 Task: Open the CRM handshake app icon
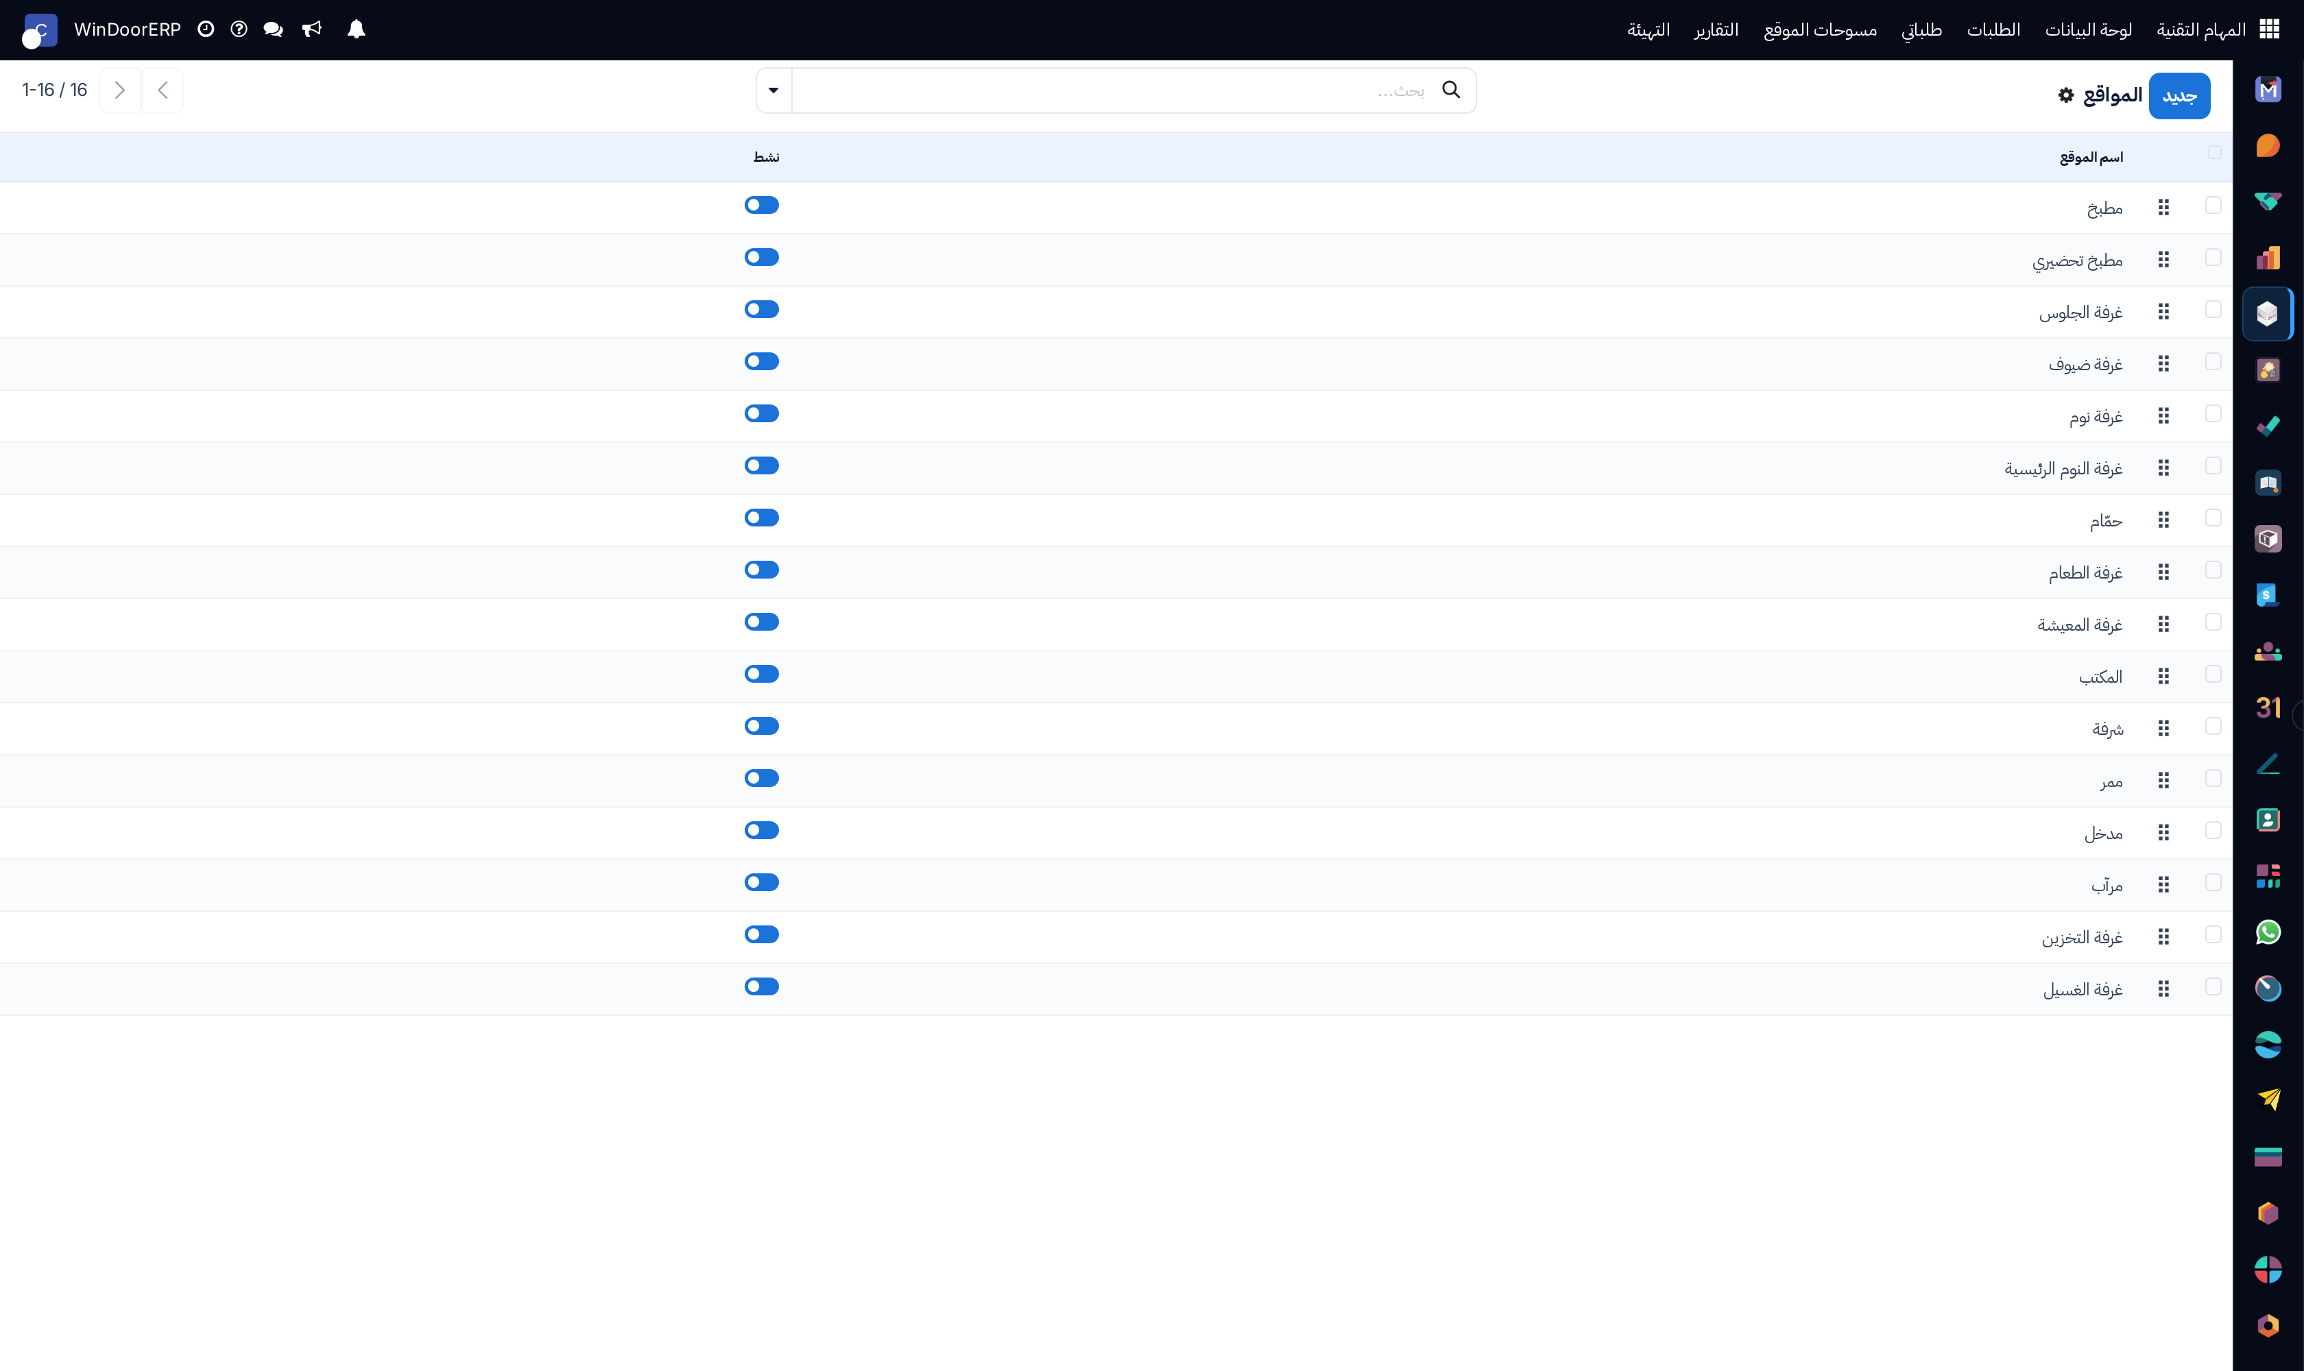coord(2268,202)
